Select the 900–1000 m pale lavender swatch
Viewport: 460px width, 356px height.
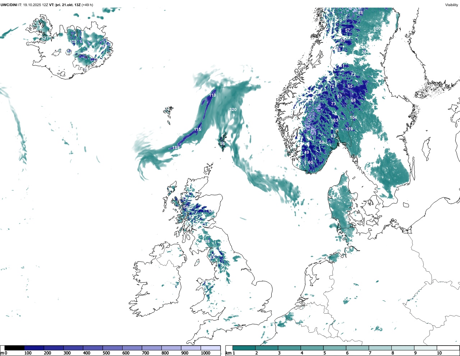[191, 348]
